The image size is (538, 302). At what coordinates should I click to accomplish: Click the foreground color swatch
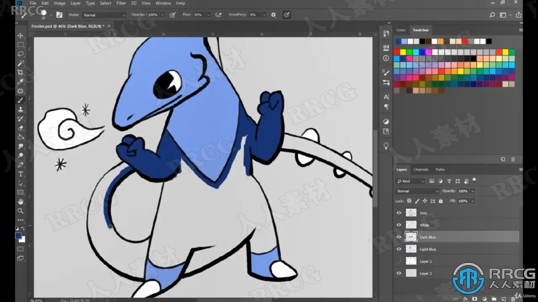tap(18, 236)
